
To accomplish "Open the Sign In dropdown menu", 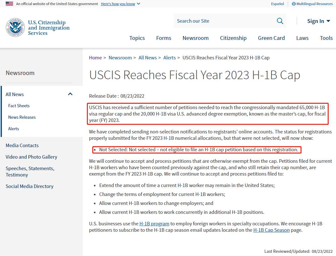I will pos(318,21).
